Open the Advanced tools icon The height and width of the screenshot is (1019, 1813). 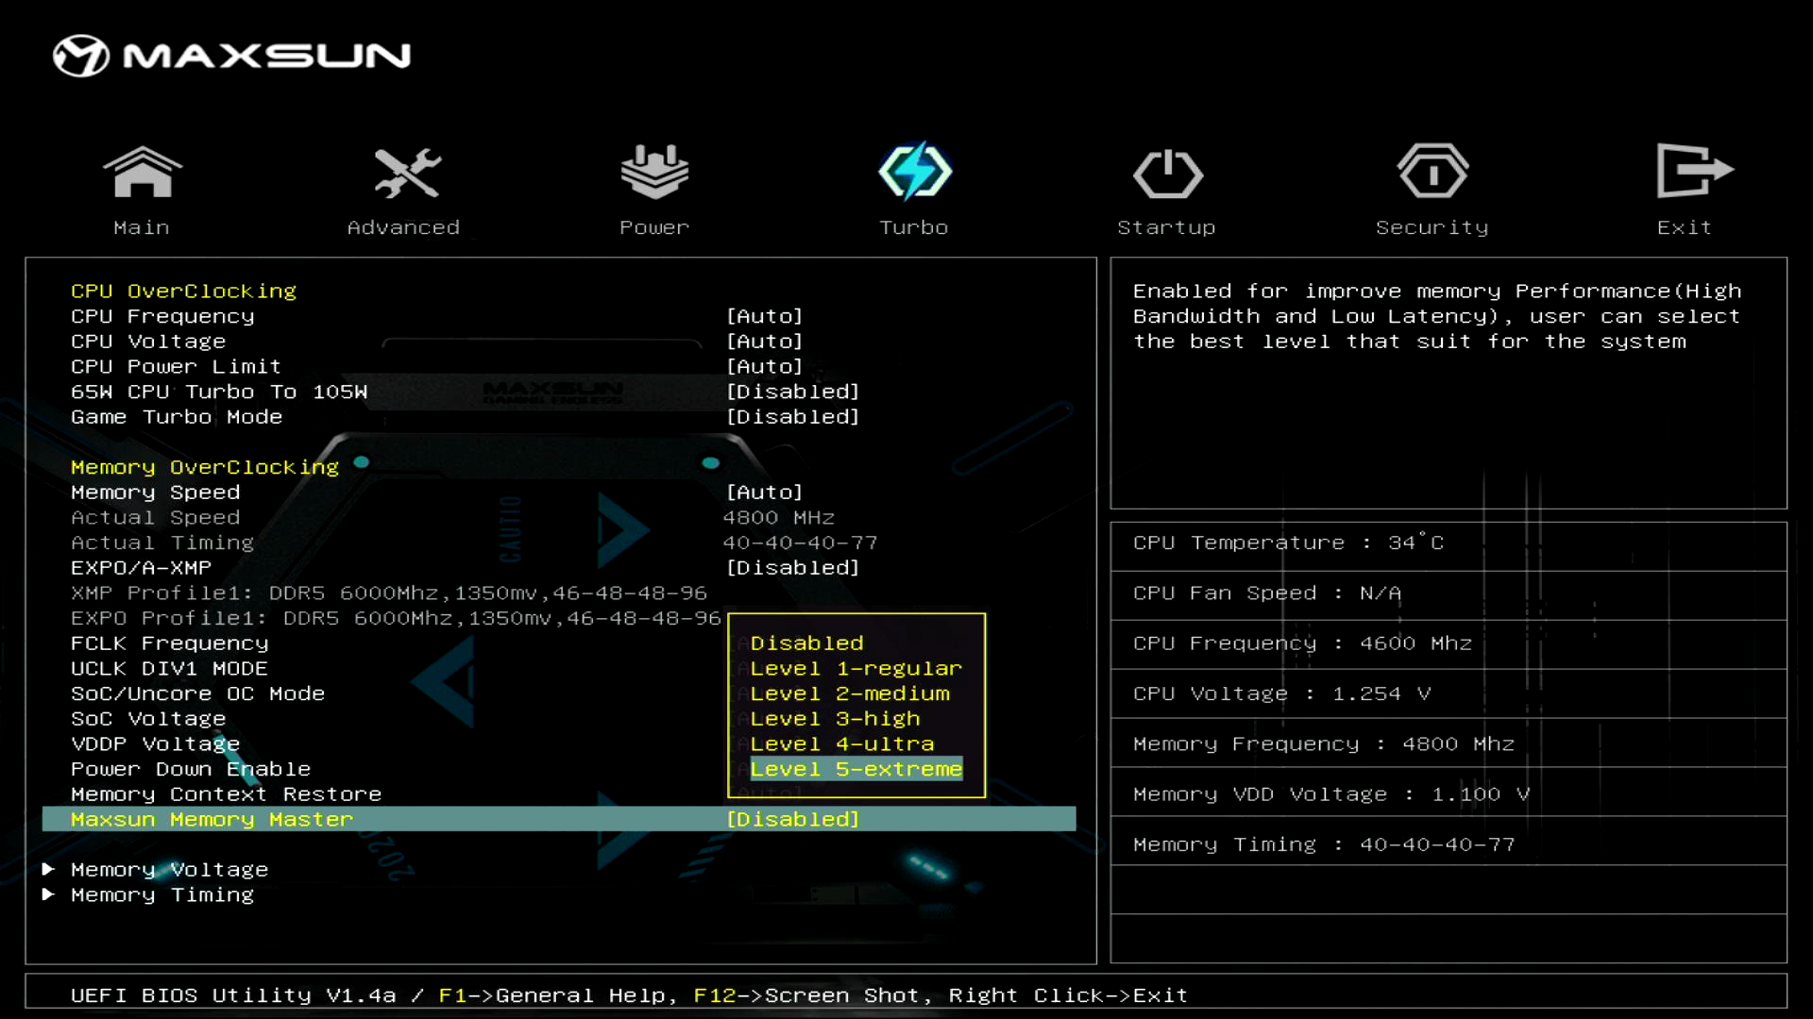[406, 173]
